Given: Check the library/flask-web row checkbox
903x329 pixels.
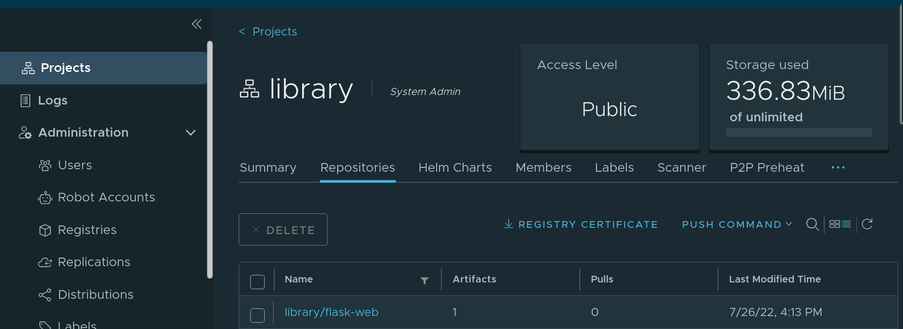Looking at the screenshot, I should click(257, 315).
